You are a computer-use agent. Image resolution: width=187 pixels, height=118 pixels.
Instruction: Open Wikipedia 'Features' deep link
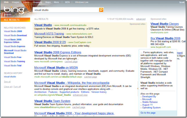click(x=53, y=92)
